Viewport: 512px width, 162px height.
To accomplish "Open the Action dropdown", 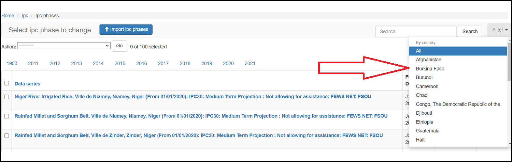I will coord(64,46).
